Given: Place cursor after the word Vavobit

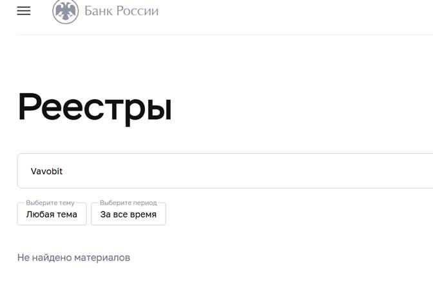Looking at the screenshot, I should tap(63, 171).
